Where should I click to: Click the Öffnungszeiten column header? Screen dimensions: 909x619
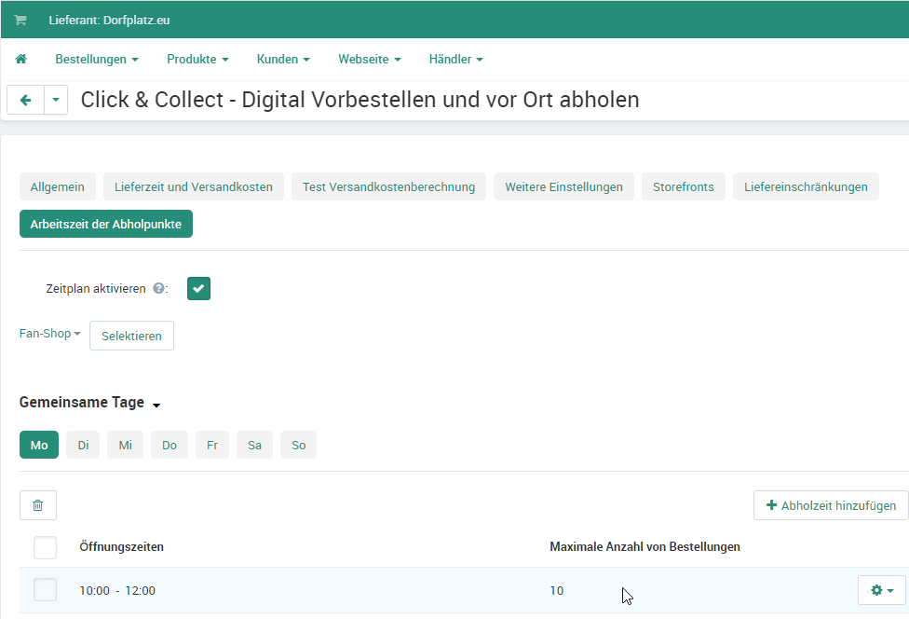tap(122, 547)
